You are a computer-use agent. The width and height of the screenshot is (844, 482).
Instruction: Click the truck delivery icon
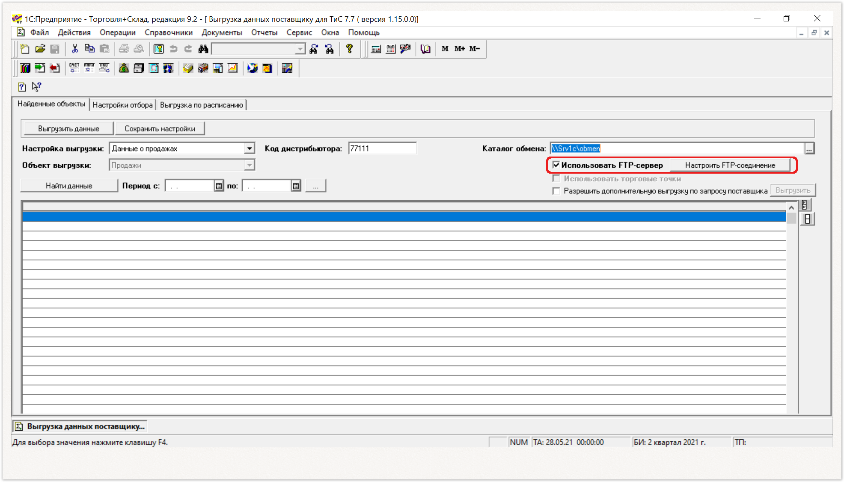(203, 68)
